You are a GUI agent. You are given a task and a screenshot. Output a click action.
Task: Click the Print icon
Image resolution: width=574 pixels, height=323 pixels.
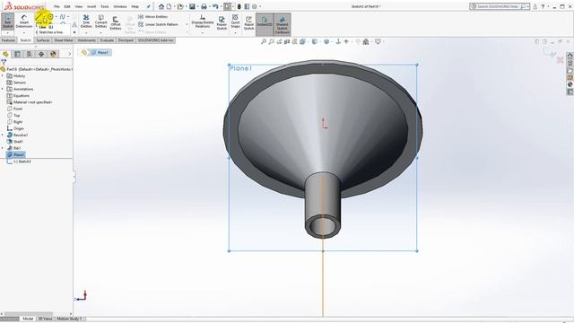[204, 6]
